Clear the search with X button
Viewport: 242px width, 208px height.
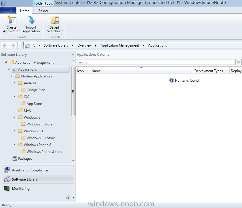point(239,62)
